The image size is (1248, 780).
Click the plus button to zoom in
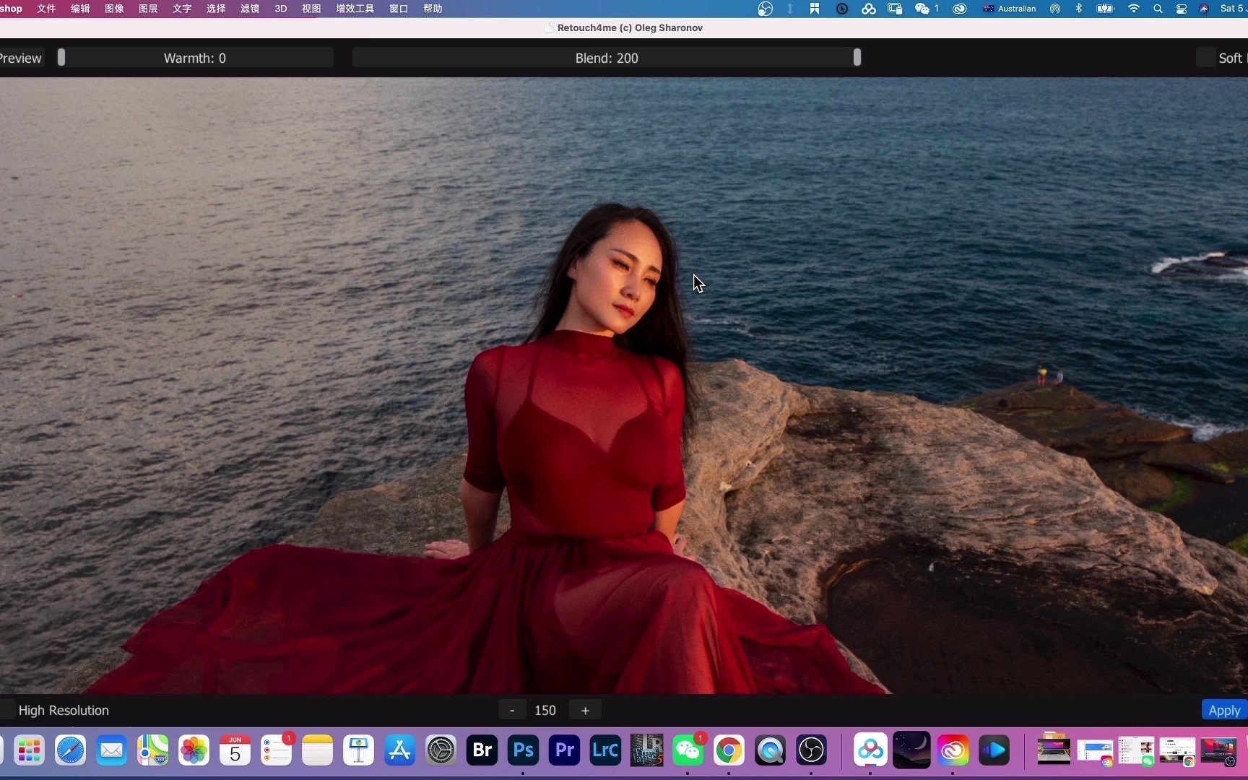585,710
